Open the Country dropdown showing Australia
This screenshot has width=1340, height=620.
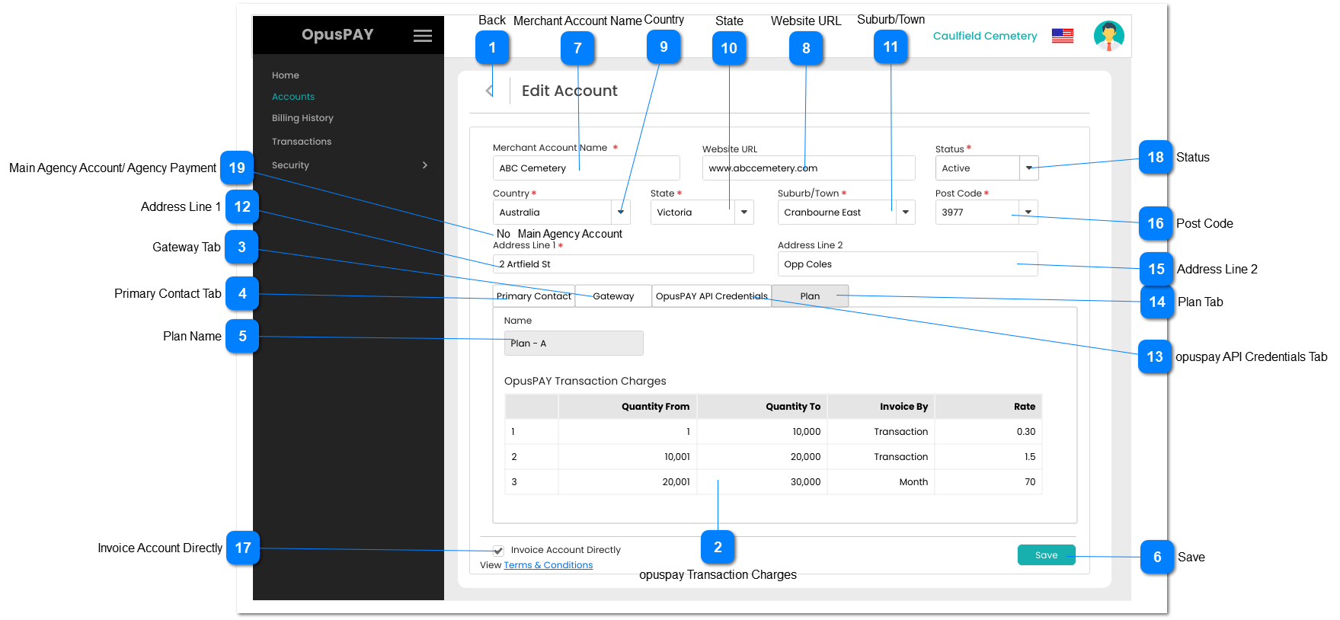tap(621, 213)
